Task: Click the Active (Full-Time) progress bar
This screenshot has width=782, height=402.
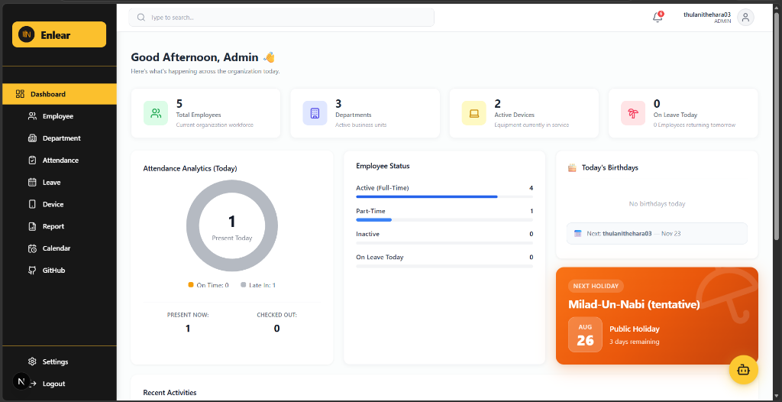Action: (x=444, y=196)
